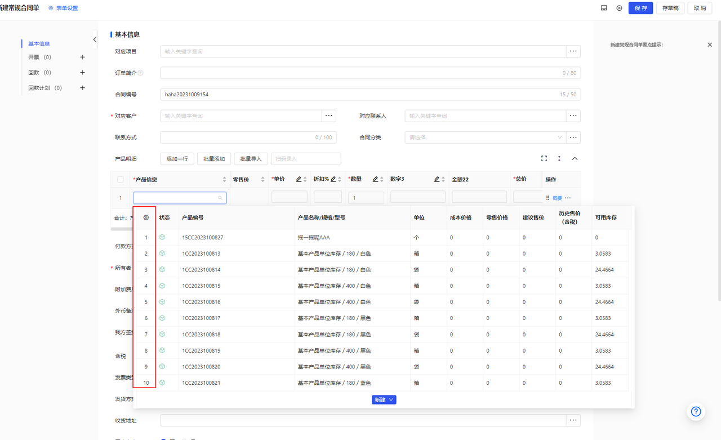Click the ellipsis button beside 对应客户 field

(x=329, y=115)
